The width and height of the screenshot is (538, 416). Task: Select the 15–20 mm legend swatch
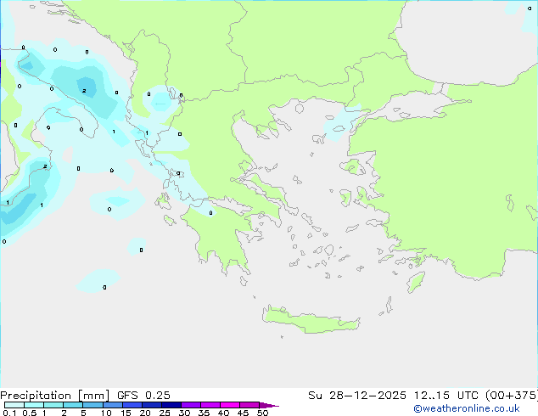[132, 405]
